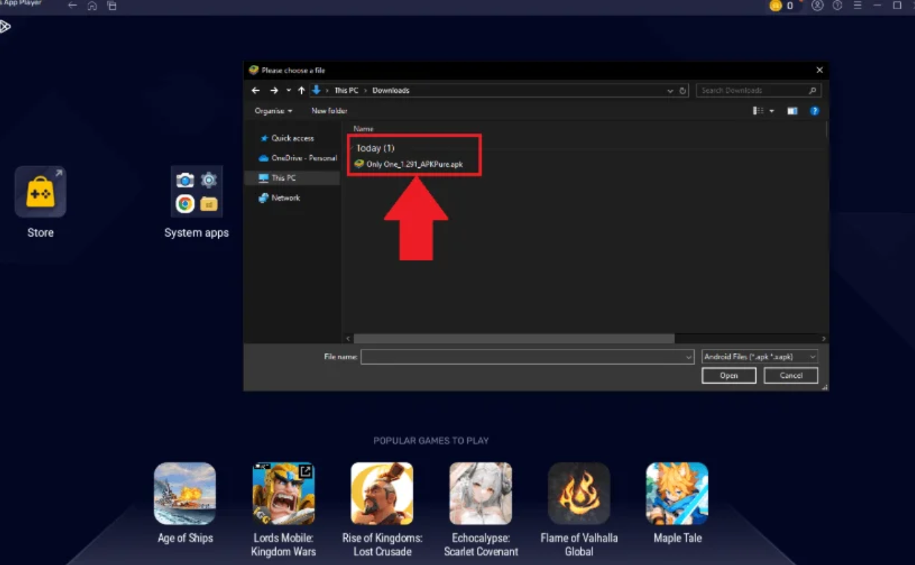Click the New folder button

pos(329,111)
